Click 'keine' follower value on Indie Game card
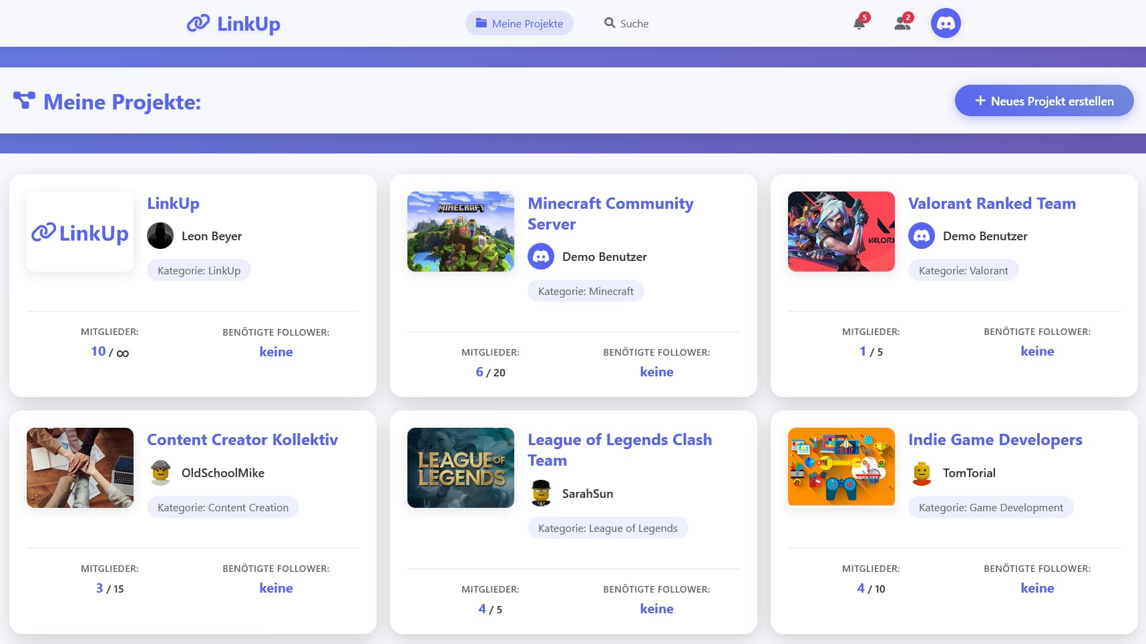The height and width of the screenshot is (644, 1146). coord(1037,588)
